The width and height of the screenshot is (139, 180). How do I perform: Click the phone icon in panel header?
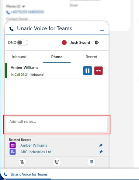point(12,29)
